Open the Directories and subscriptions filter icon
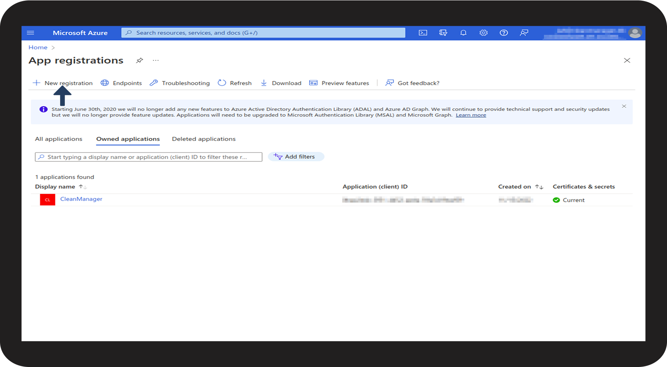 coord(443,33)
